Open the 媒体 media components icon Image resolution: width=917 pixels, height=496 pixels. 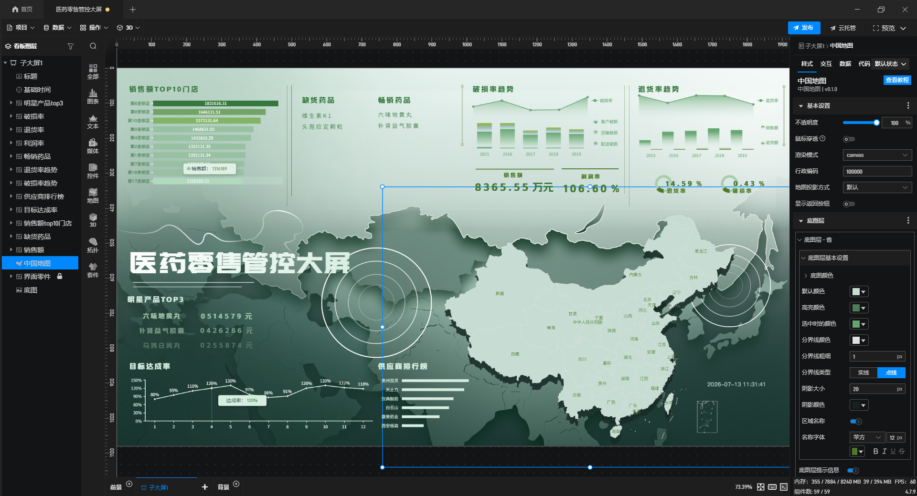[93, 145]
